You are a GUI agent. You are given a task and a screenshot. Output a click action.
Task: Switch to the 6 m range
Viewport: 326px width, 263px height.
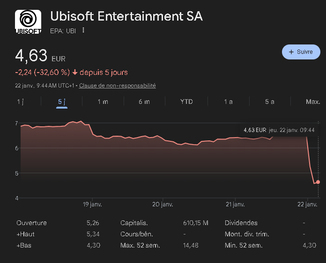pyautogui.click(x=144, y=102)
